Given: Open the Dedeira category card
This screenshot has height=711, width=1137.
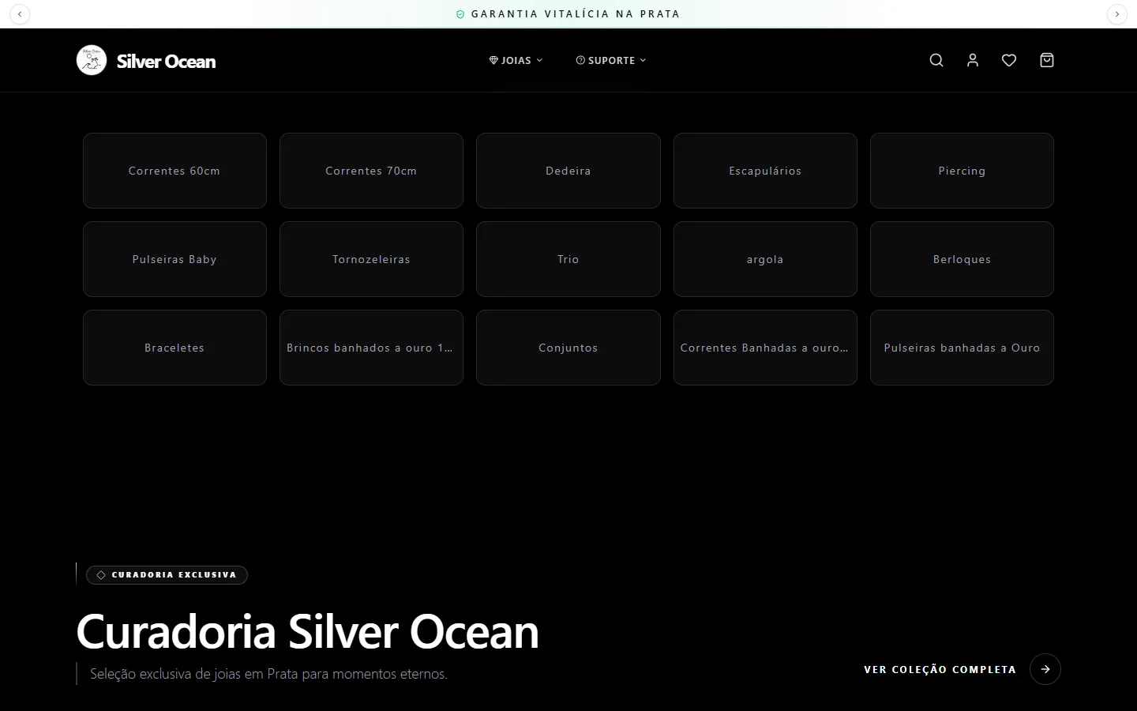Looking at the screenshot, I should point(568,171).
